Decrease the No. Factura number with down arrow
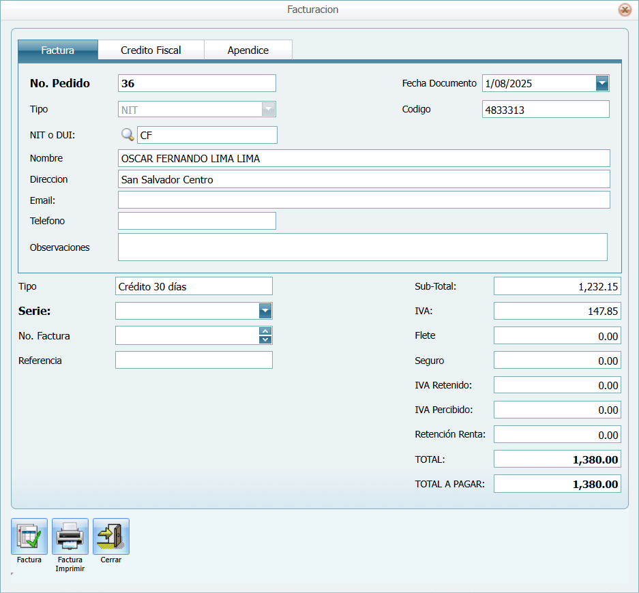639x593 pixels. pyautogui.click(x=265, y=339)
